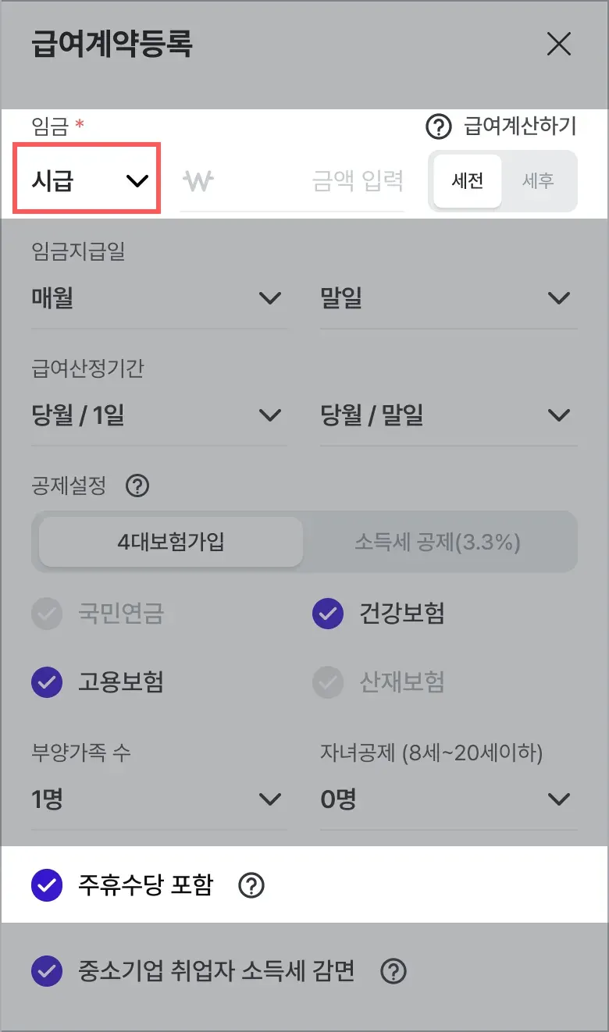Image resolution: width=609 pixels, height=1032 pixels.
Task: Close the 급여계약등록 dialog with X
Action: (x=559, y=44)
